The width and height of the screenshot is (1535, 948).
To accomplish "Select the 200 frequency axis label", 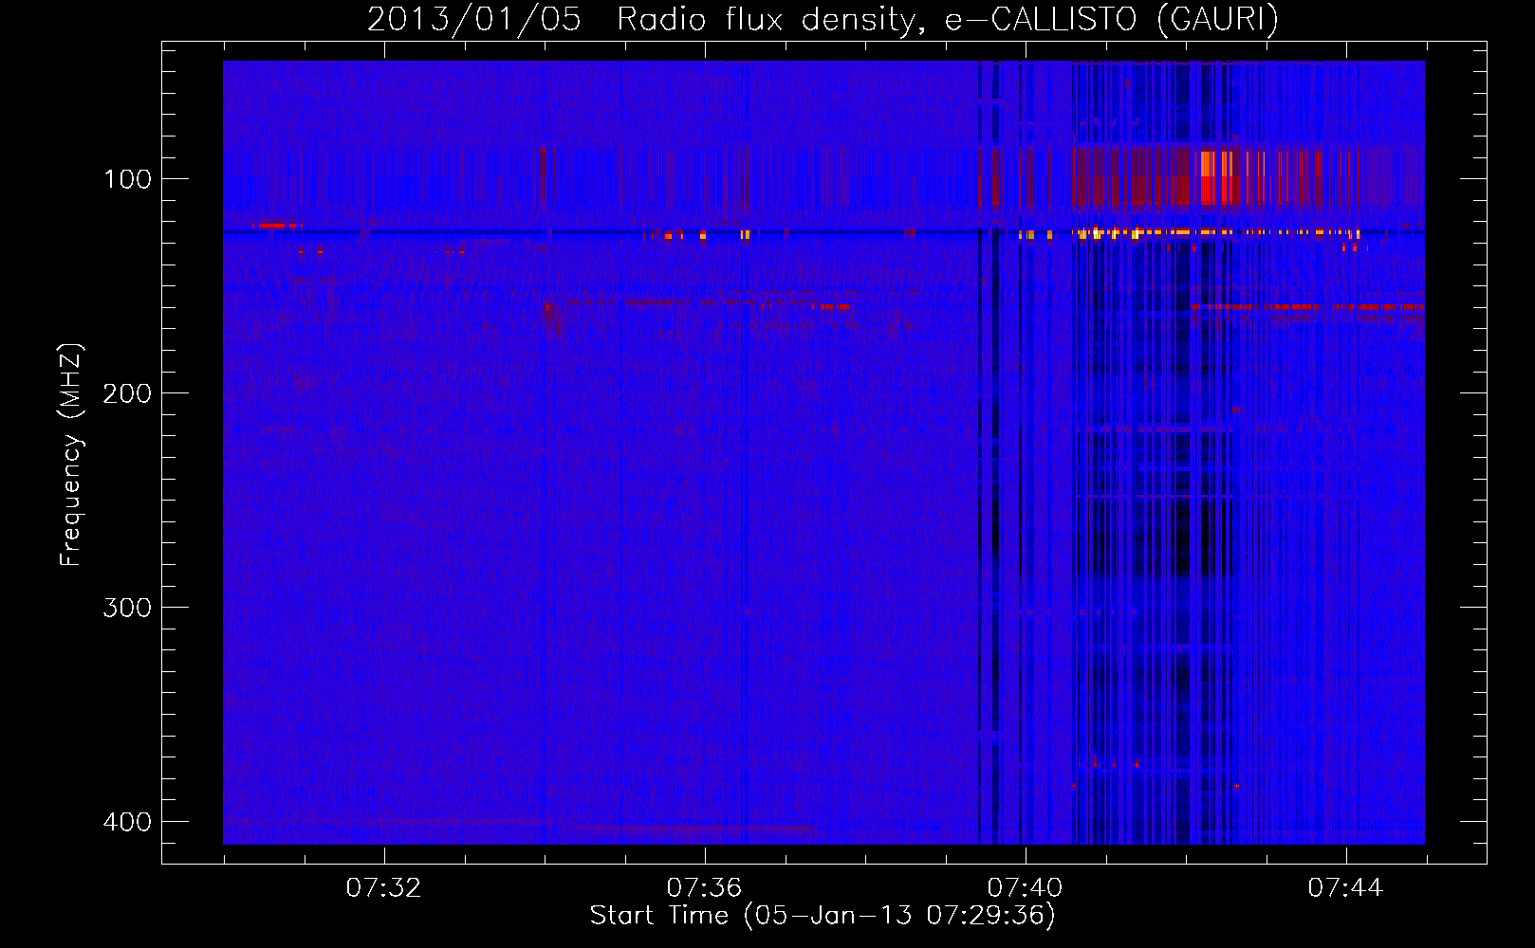I will click(126, 392).
